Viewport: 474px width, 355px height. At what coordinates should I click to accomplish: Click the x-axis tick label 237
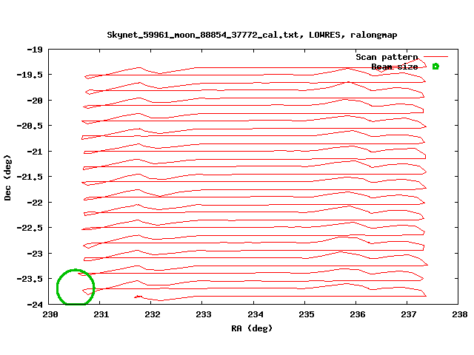pos(409,314)
